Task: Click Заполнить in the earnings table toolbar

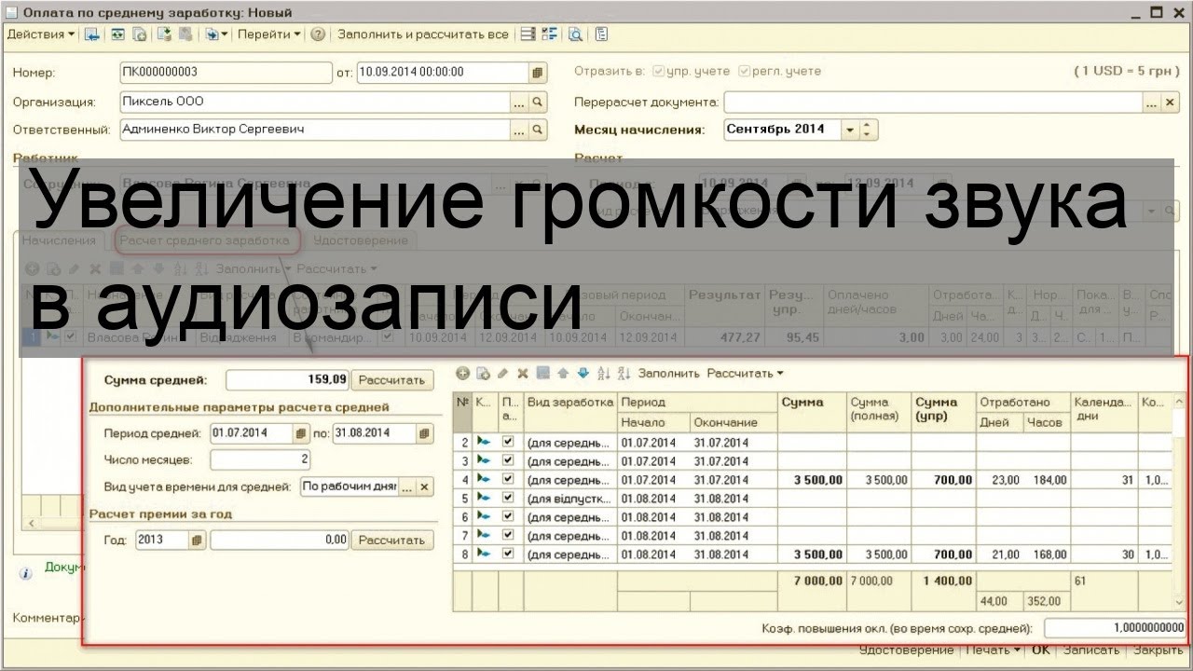Action: coord(668,374)
